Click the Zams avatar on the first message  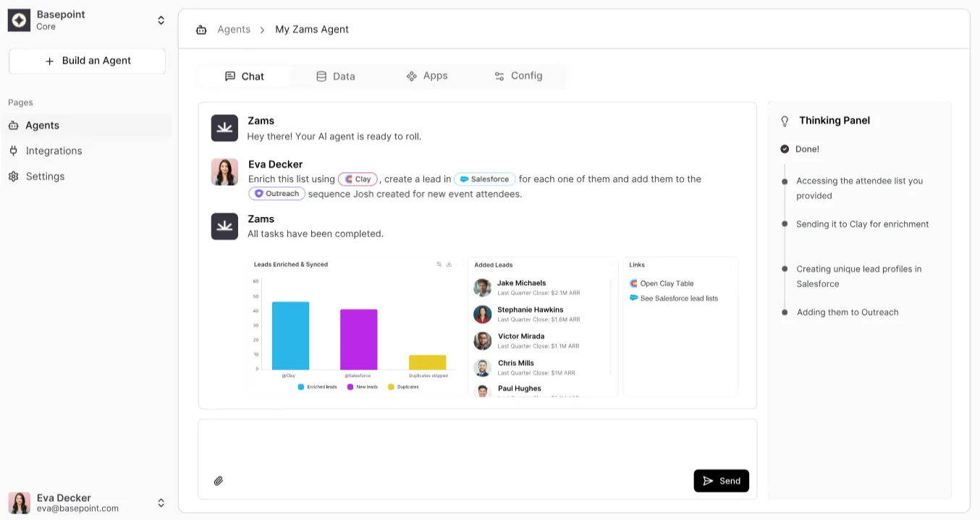[x=224, y=128]
